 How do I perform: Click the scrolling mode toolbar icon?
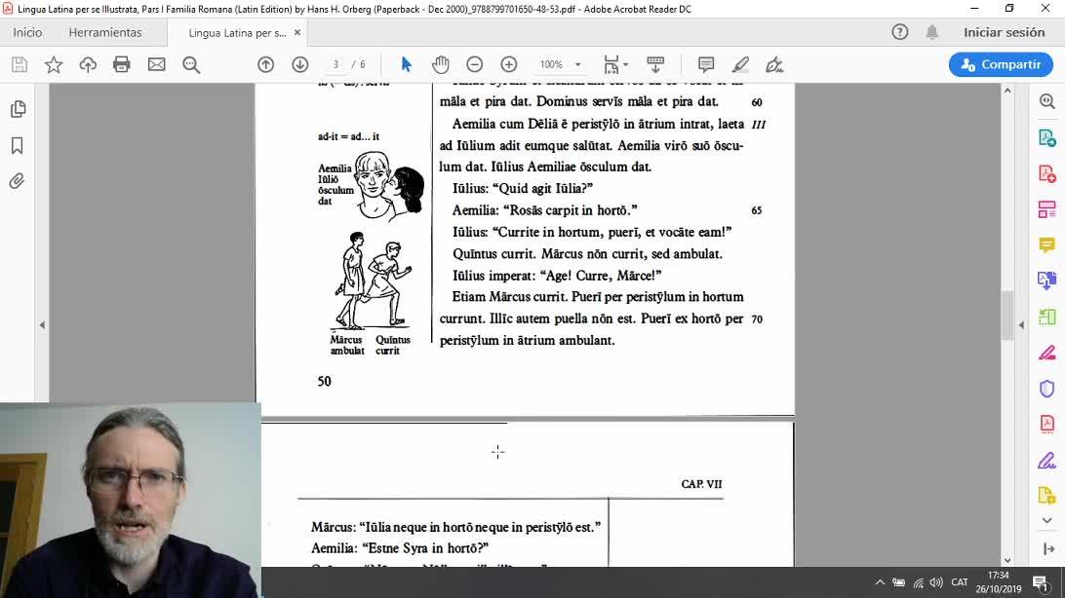655,64
